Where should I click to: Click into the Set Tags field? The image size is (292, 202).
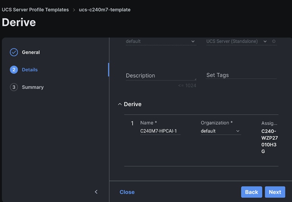(241, 75)
